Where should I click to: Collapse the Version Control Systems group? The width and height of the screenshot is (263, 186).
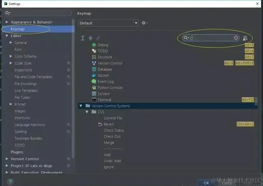coord(81,106)
